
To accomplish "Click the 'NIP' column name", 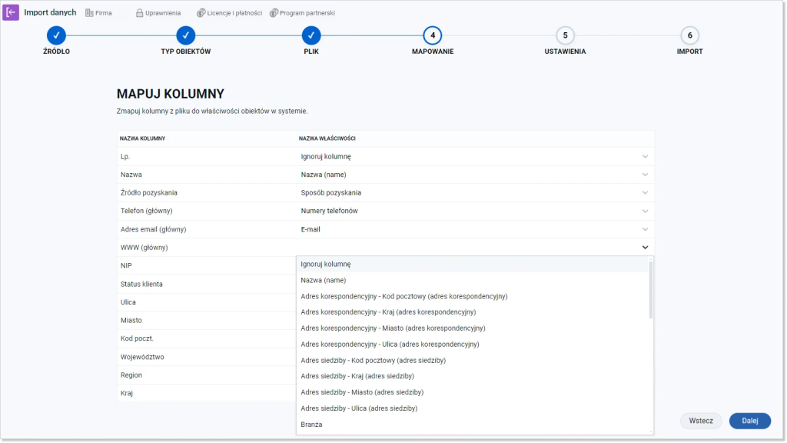I will pos(126,265).
